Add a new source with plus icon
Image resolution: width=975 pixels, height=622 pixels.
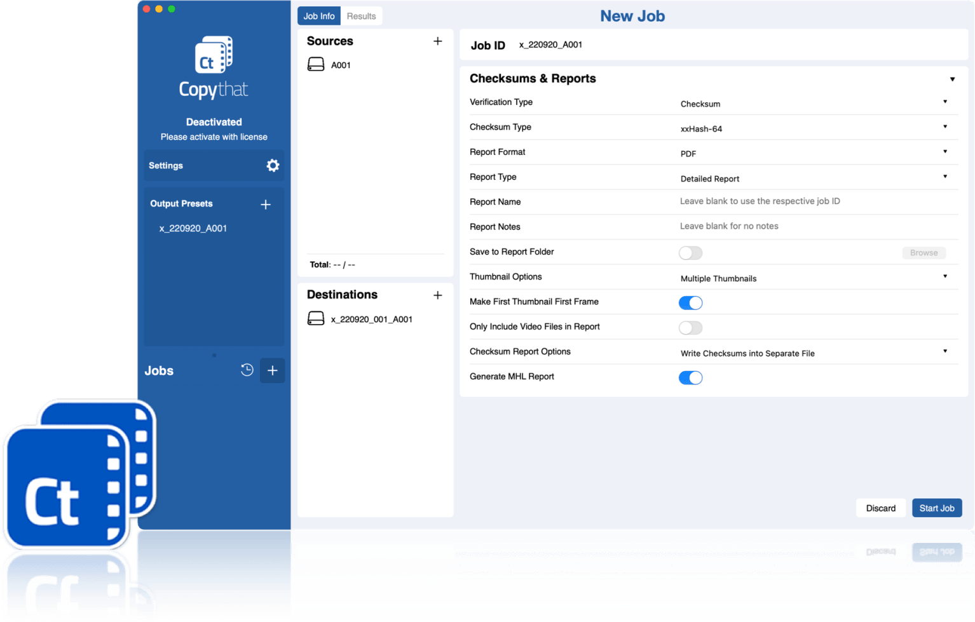coord(437,41)
